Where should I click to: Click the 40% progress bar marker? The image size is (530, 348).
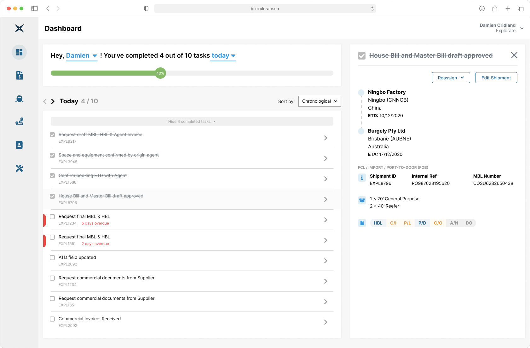point(160,73)
